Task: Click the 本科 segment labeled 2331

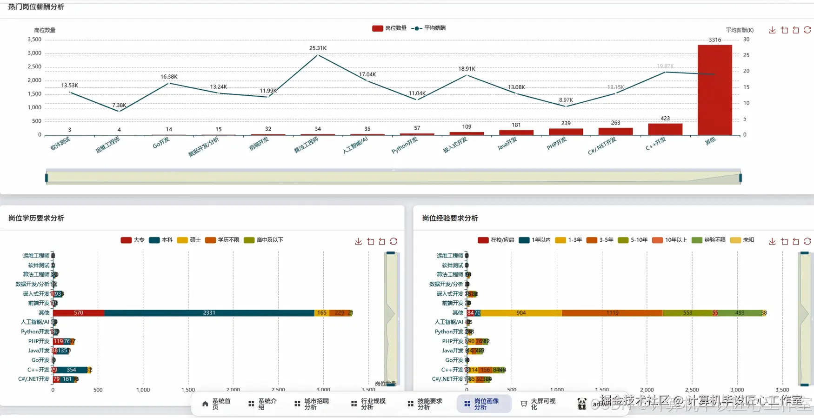Action: (209, 312)
